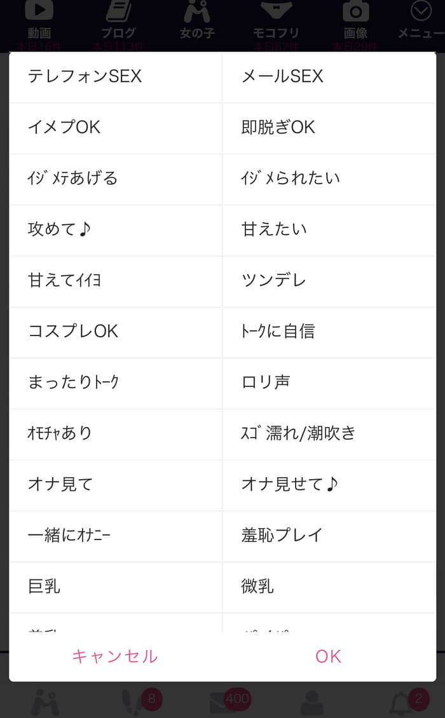The image size is (445, 718).
Task: Open the 画像 camera icon
Action: [x=355, y=11]
